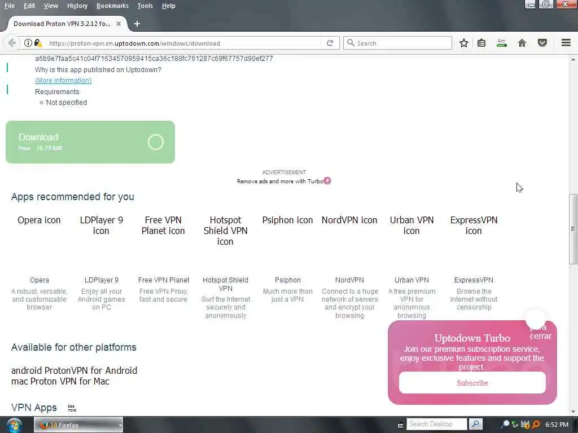Click the URL address bar

tap(185, 43)
